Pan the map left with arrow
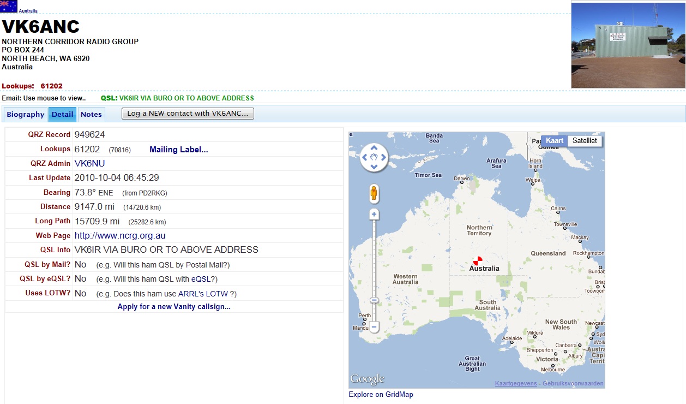 click(x=365, y=157)
